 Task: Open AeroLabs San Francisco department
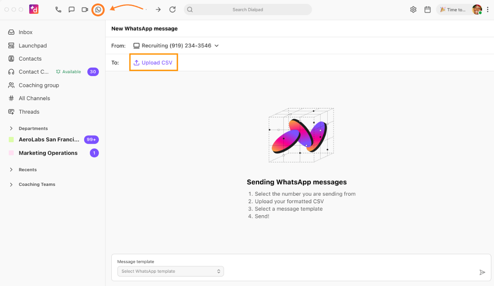pyautogui.click(x=49, y=139)
